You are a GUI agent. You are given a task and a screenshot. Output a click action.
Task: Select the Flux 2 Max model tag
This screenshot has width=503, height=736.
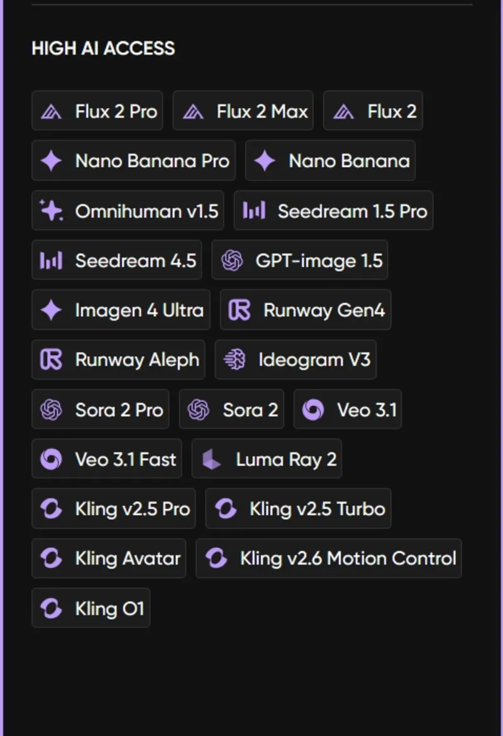(x=243, y=111)
